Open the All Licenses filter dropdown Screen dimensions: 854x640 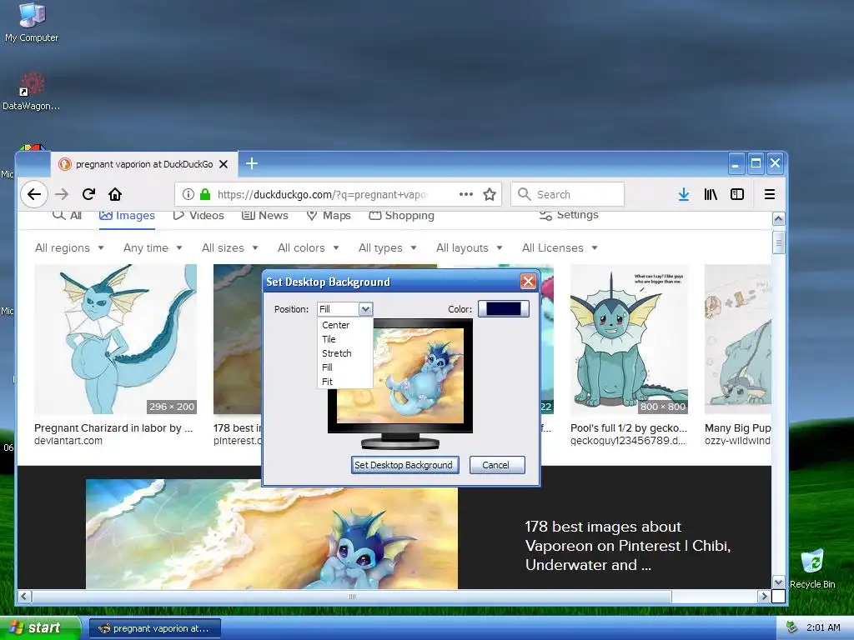click(x=560, y=247)
